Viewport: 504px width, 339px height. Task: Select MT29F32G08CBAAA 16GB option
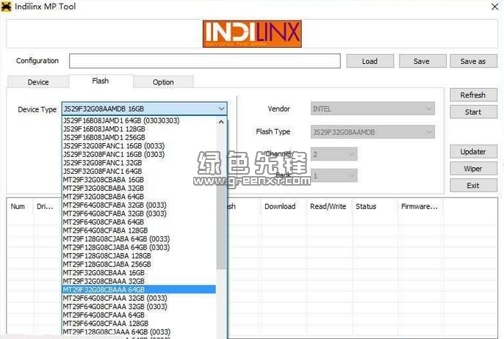click(139, 273)
